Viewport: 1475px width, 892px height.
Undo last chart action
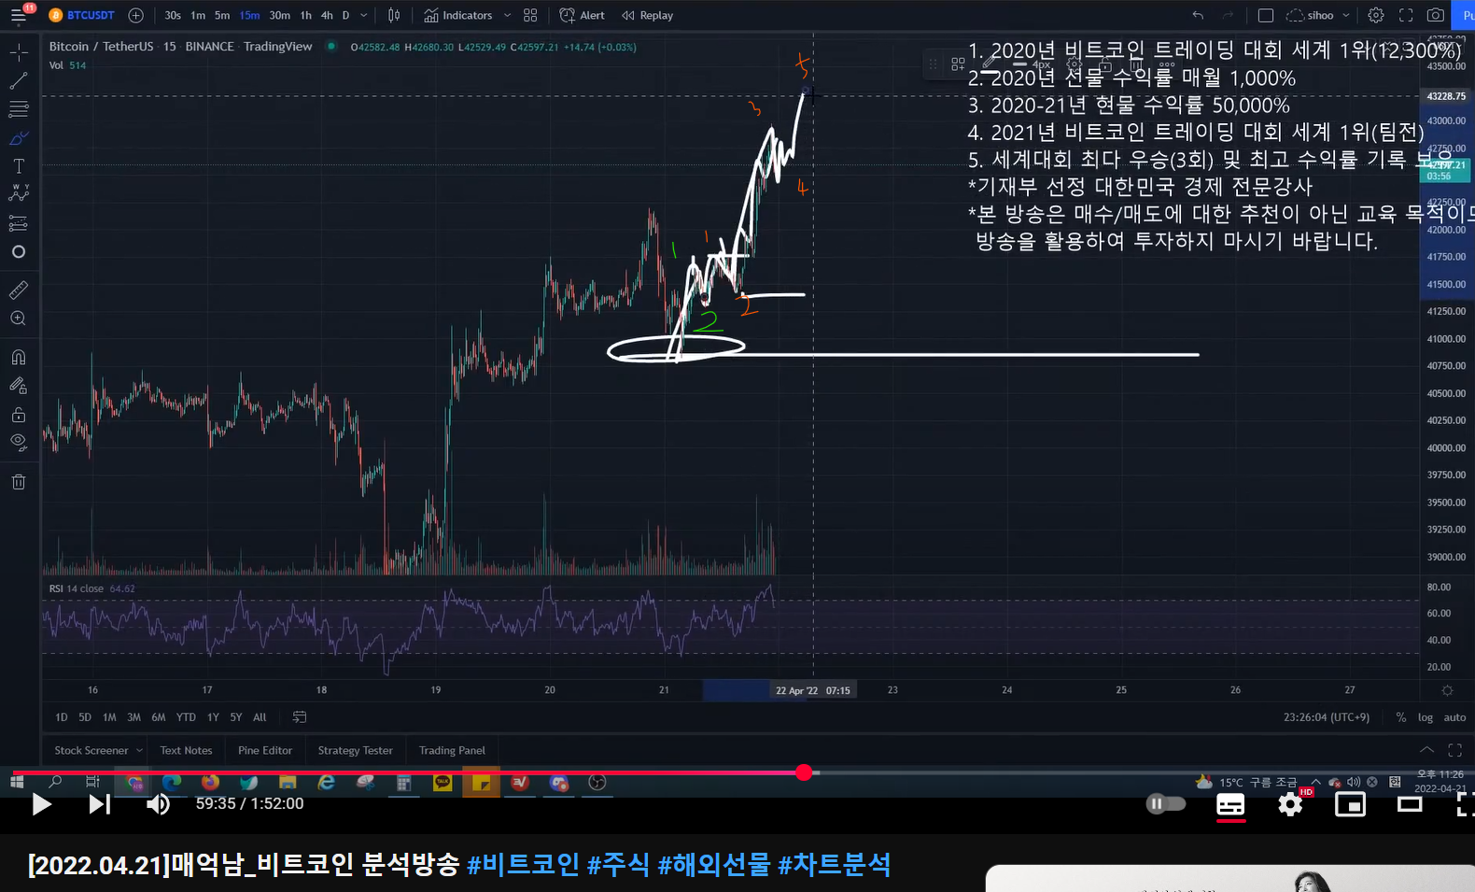click(x=1198, y=16)
